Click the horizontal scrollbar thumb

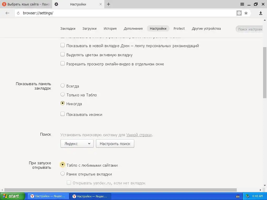tap(120, 190)
